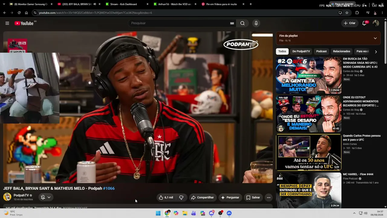Image resolution: width=387 pixels, height=218 pixels.
Task: Open YouTube notifications bell
Action: point(364,23)
